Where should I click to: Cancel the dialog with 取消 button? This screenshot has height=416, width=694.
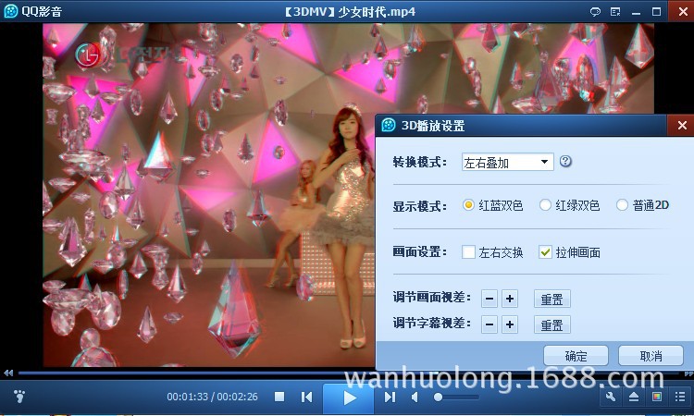651,356
